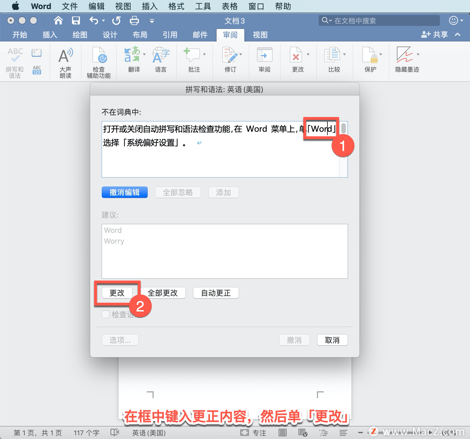The image size is (470, 439).
Task: Open the word count ABC 123 icon
Action: [37, 70]
